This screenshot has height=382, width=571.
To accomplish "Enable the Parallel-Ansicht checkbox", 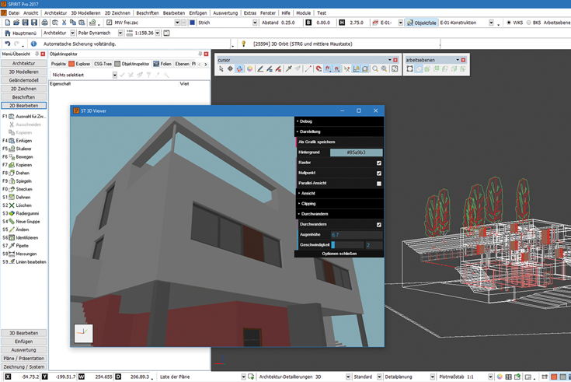I will 378,184.
